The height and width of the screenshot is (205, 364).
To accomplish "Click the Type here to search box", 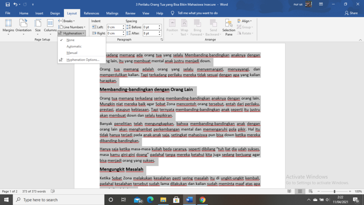I will pyautogui.click(x=59, y=200).
